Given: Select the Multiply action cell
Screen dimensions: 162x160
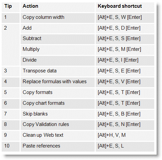Looking at the screenshot, I should coord(57,50).
